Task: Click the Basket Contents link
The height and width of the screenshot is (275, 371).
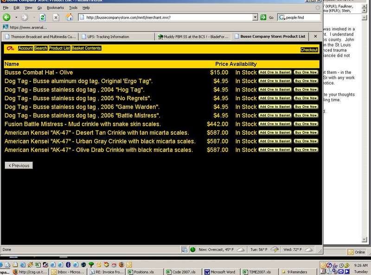Action: (x=86, y=48)
